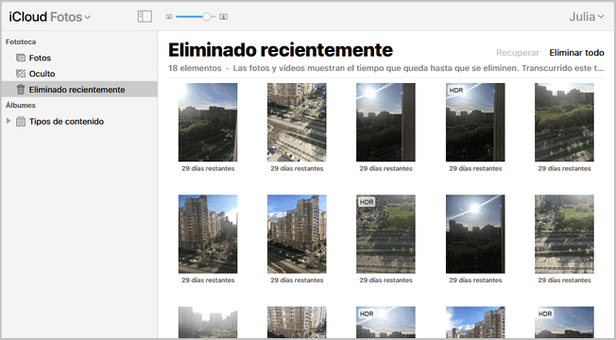This screenshot has height=340, width=616.
Task: Select the HDR photo in the second row
Action: coord(385,234)
